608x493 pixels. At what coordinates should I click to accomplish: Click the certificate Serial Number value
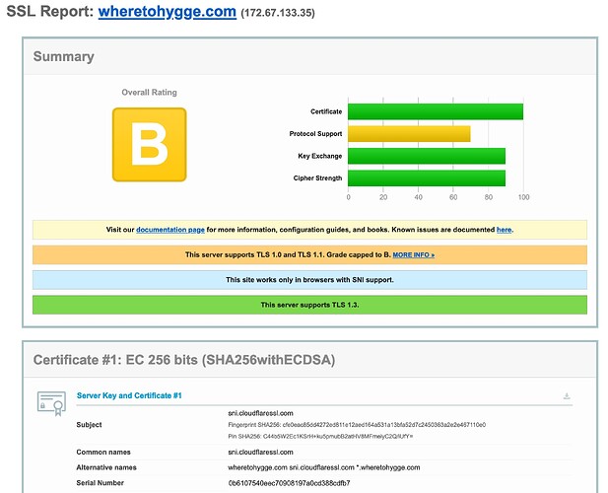pos(290,483)
